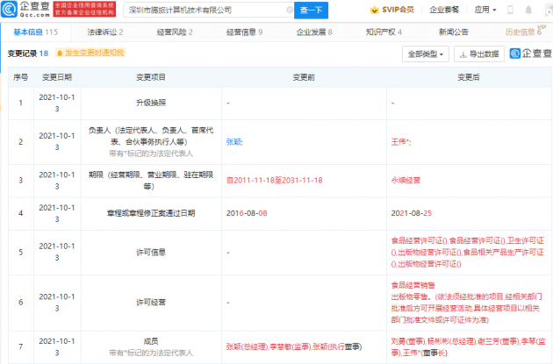The image size is (553, 364).
Task: Click the 查一下 search button
Action: pyautogui.click(x=311, y=11)
